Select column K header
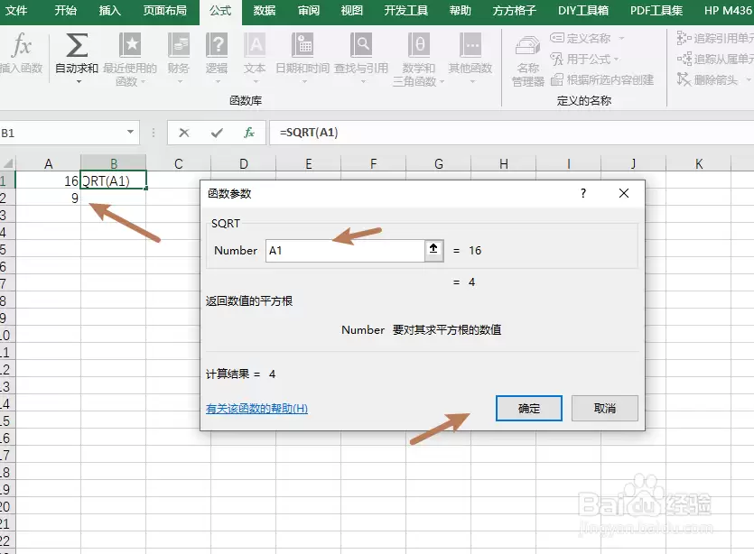The image size is (754, 554). point(699,164)
